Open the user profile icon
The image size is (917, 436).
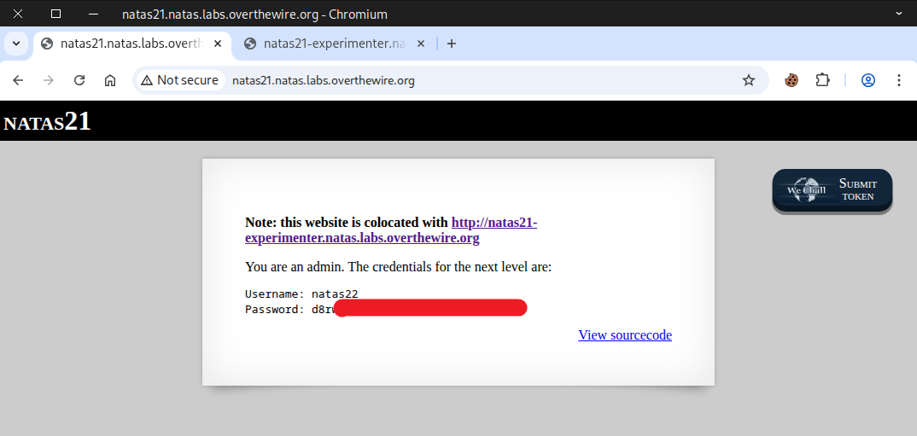tap(868, 80)
